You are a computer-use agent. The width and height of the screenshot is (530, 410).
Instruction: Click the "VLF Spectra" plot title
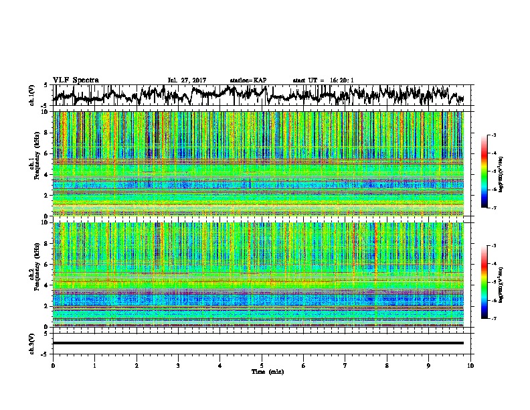tap(76, 80)
